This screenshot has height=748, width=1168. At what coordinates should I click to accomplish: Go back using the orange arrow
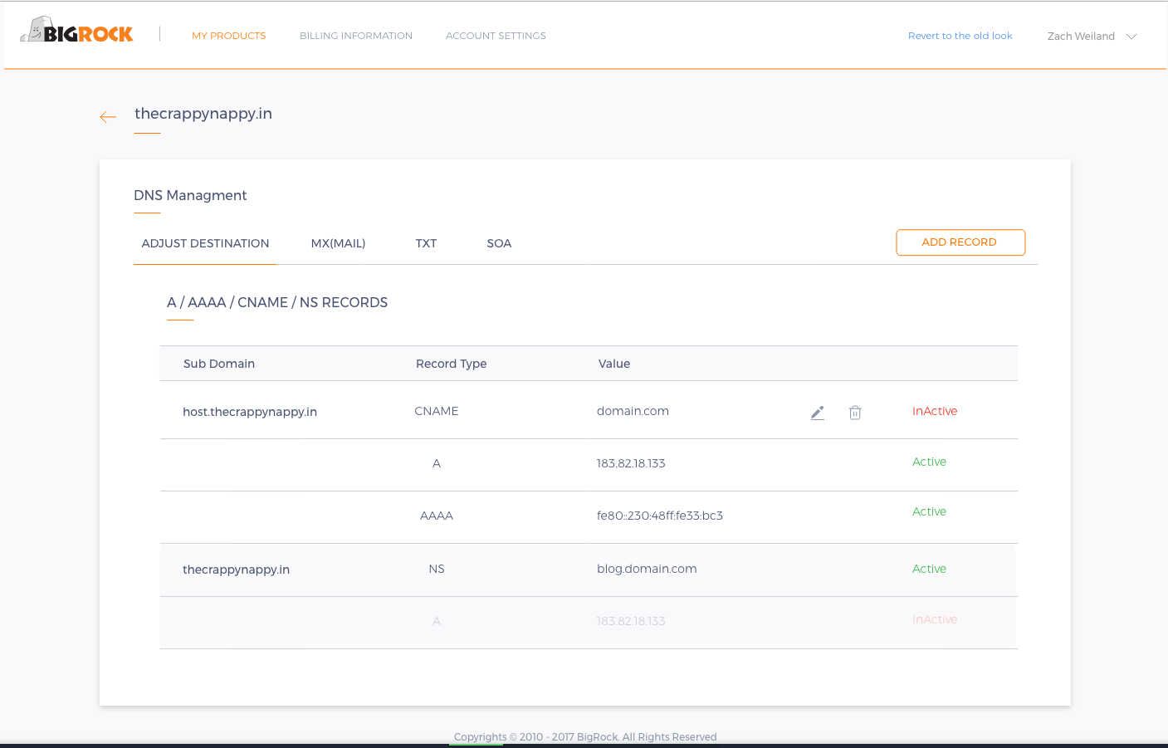[108, 117]
